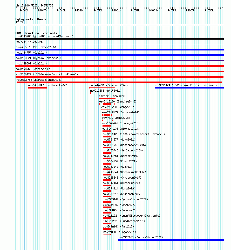
Task: Click nsv958686 (Dogan2014) label
Action: click(120, 232)
